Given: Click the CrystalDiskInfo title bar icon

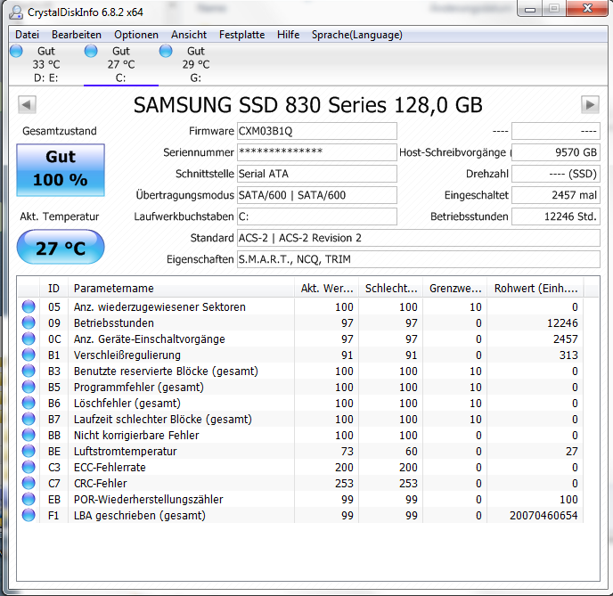Looking at the screenshot, I should (x=16, y=12).
